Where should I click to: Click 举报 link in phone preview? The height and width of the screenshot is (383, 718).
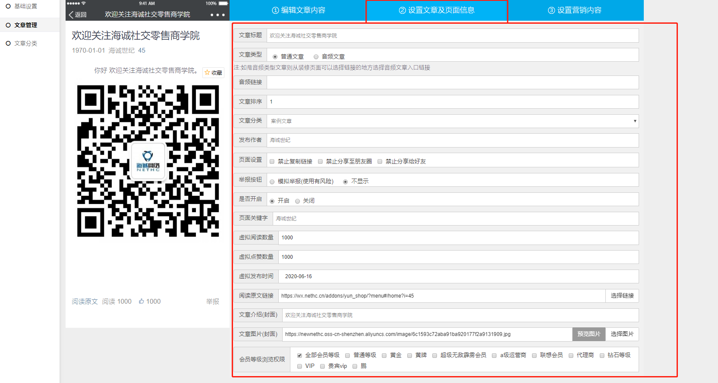213,301
